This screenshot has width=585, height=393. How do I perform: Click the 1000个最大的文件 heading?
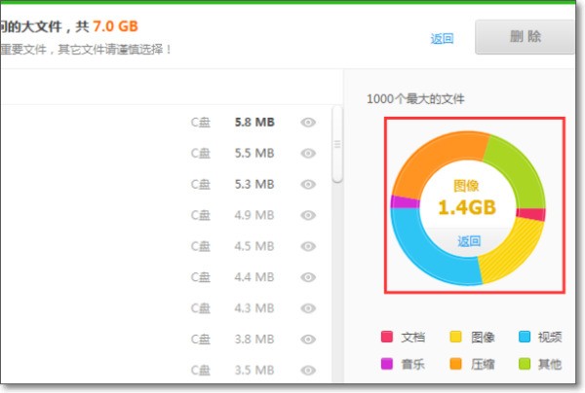click(415, 99)
